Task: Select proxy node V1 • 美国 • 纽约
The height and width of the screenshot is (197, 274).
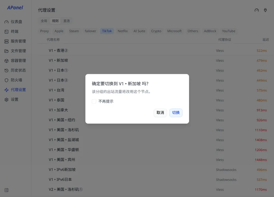Action: pyautogui.click(x=153, y=120)
